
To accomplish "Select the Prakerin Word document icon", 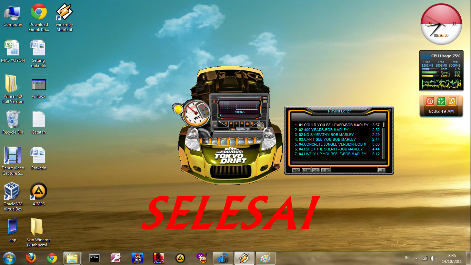I will [x=39, y=159].
